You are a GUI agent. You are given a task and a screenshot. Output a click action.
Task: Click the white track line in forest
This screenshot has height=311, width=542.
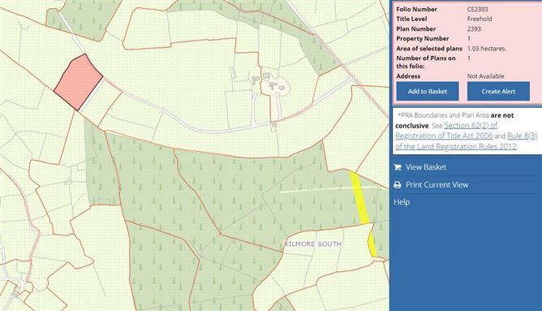click(329, 189)
